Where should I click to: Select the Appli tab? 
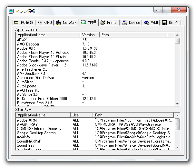(88, 22)
